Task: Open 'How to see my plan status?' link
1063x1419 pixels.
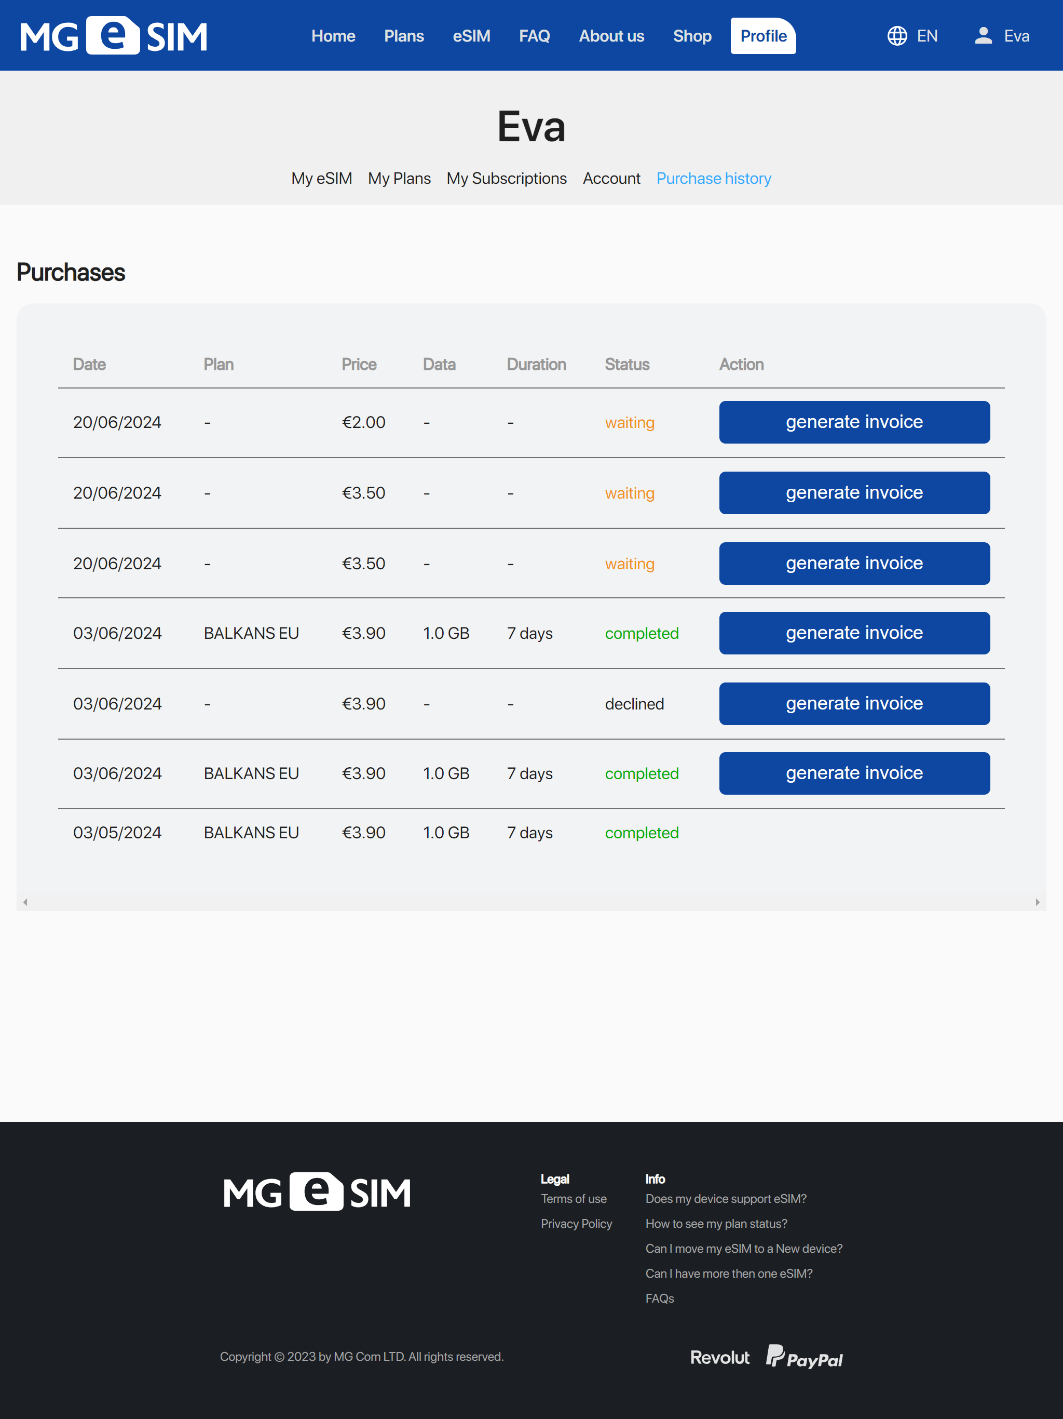Action: [x=716, y=1223]
